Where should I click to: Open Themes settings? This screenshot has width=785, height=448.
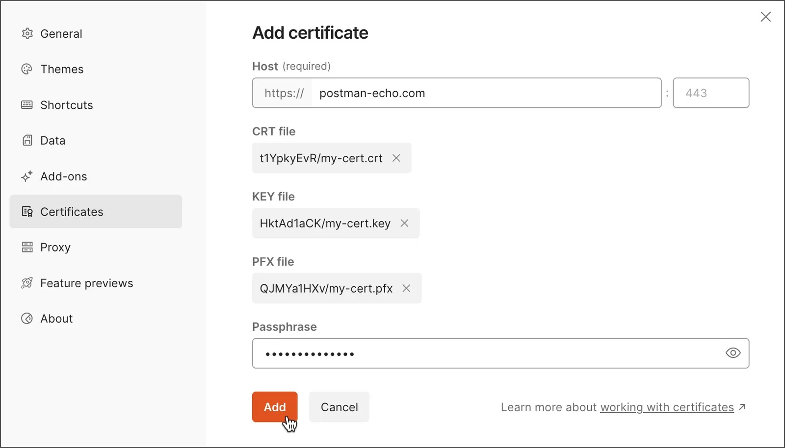coord(96,69)
